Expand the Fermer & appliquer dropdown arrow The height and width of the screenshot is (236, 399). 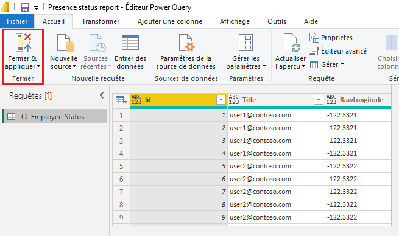pos(38,66)
